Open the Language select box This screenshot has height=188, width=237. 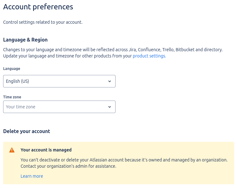(x=59, y=81)
